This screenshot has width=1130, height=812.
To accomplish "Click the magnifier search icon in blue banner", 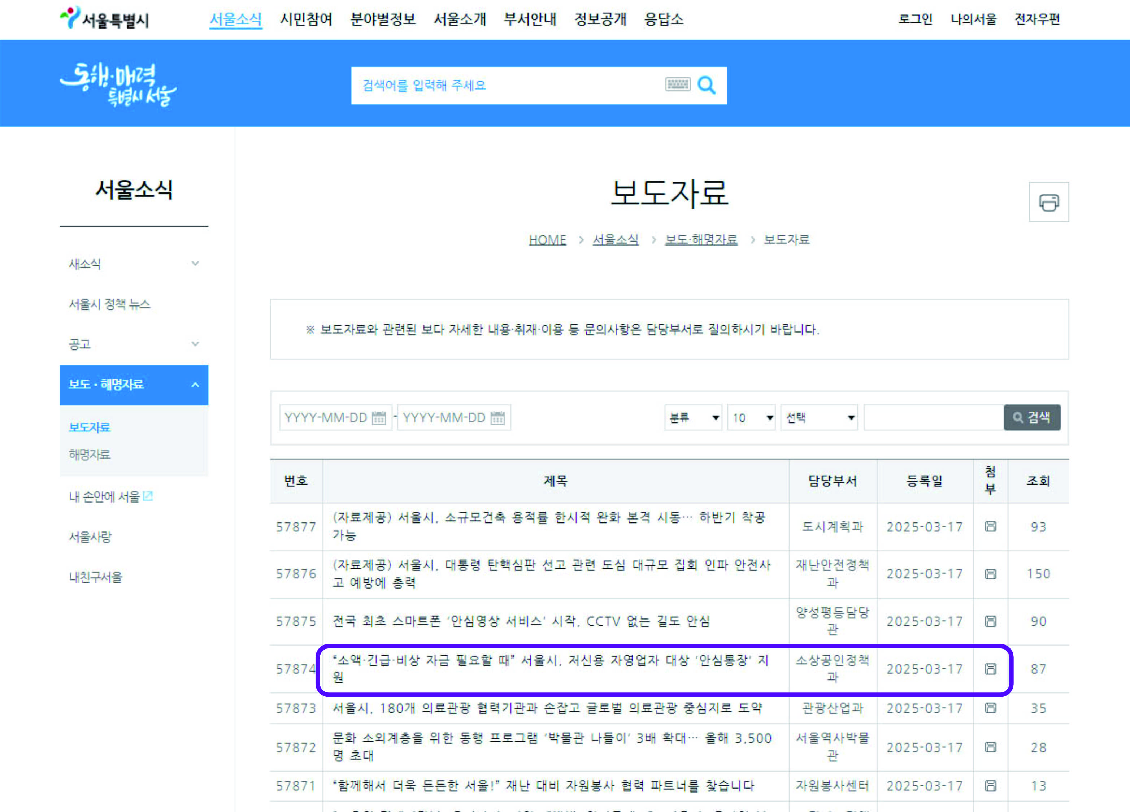I will tap(706, 85).
